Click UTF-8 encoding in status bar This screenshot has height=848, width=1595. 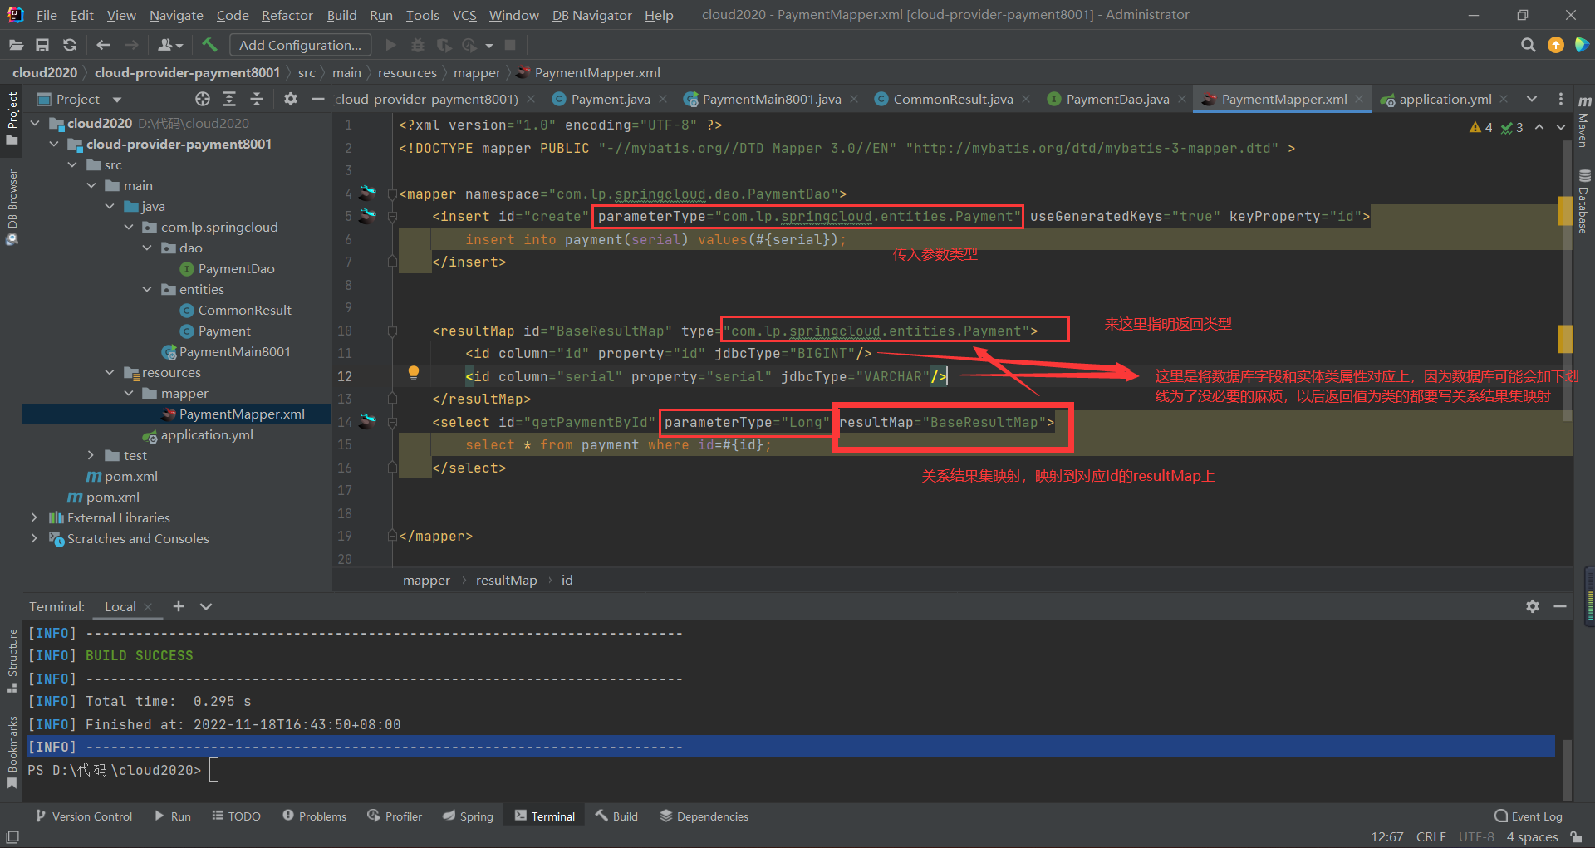(1476, 836)
